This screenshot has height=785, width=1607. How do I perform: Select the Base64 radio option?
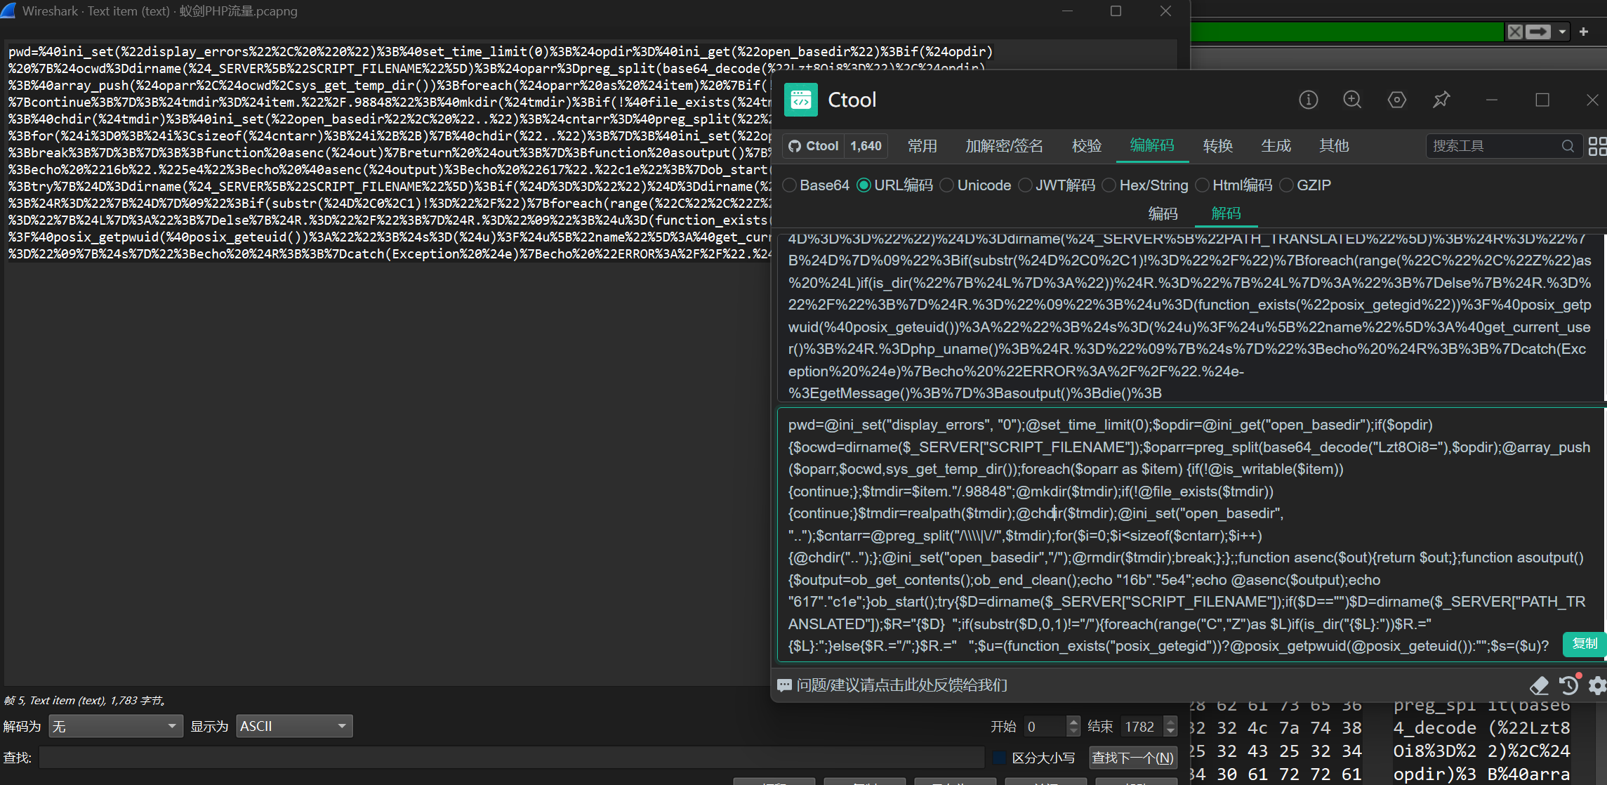(790, 185)
